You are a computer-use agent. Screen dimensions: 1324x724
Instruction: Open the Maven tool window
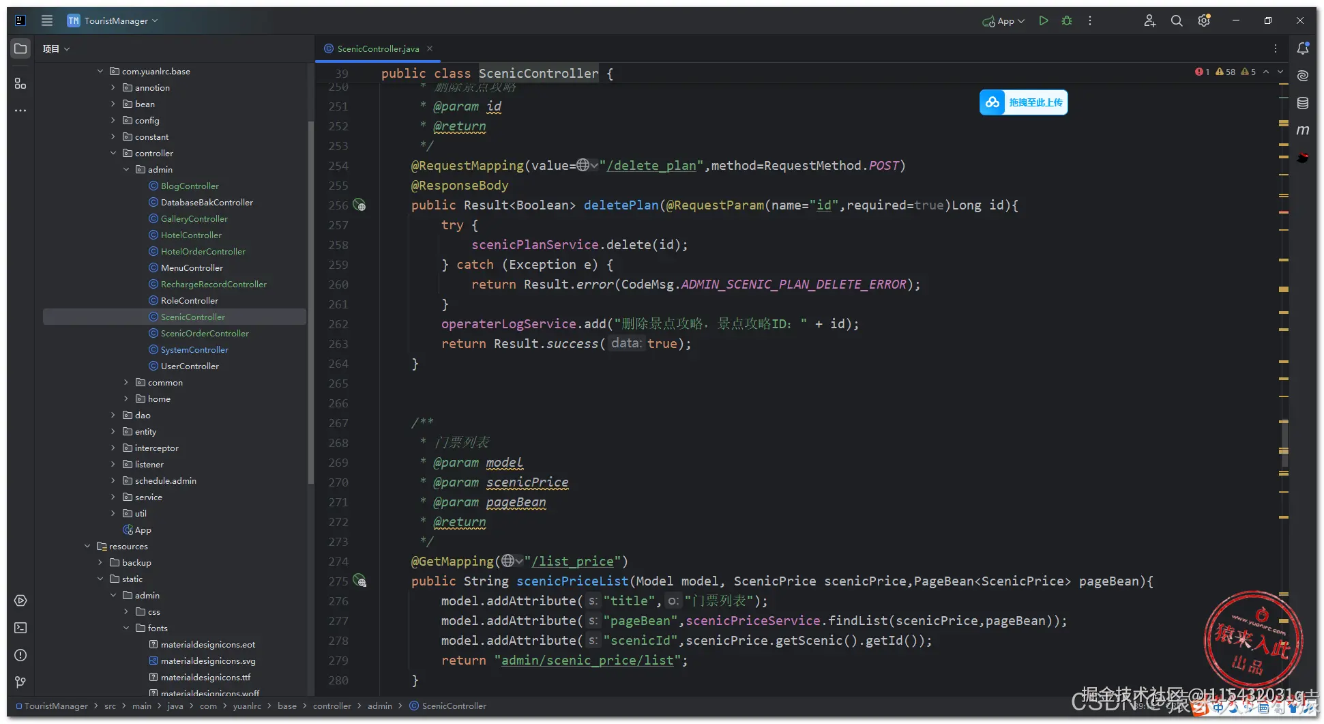1303,130
